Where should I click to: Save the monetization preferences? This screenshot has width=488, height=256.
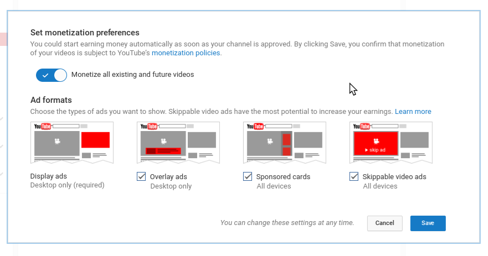point(428,223)
